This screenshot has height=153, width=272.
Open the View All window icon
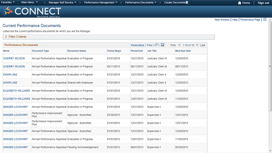[x=156, y=45]
